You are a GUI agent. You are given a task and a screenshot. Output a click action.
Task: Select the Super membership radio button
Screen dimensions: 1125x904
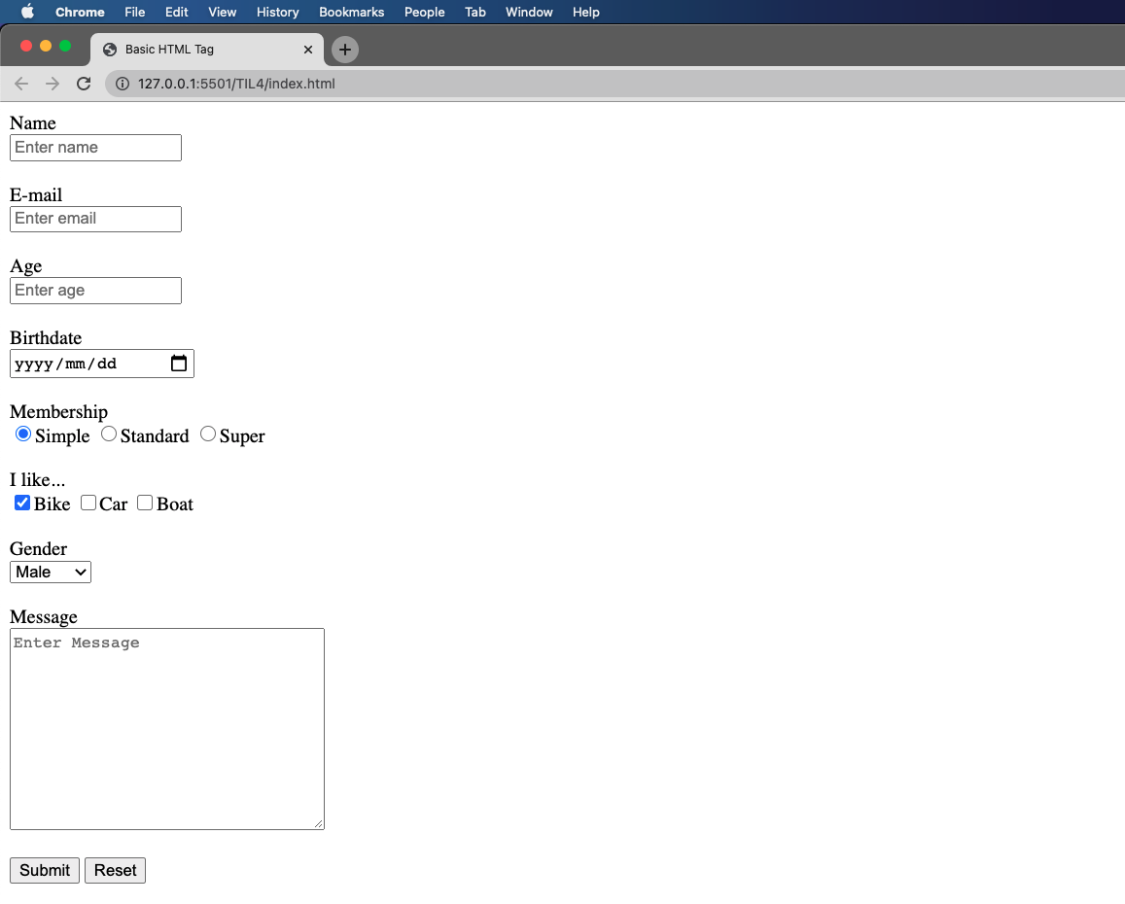coord(207,435)
